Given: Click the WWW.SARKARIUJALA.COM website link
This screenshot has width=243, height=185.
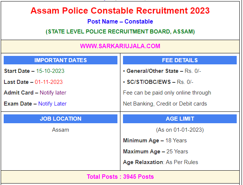Looking at the screenshot, I should tap(120, 46).
